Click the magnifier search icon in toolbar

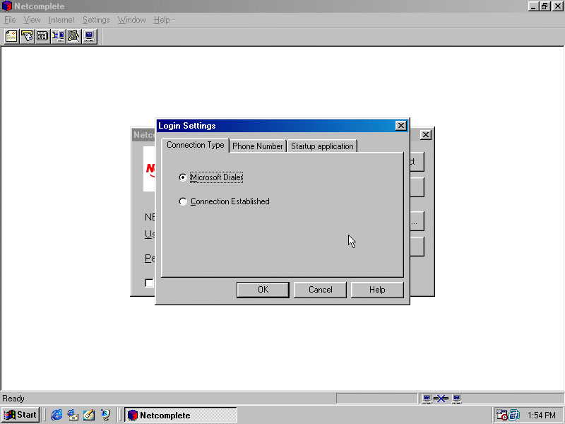73,36
